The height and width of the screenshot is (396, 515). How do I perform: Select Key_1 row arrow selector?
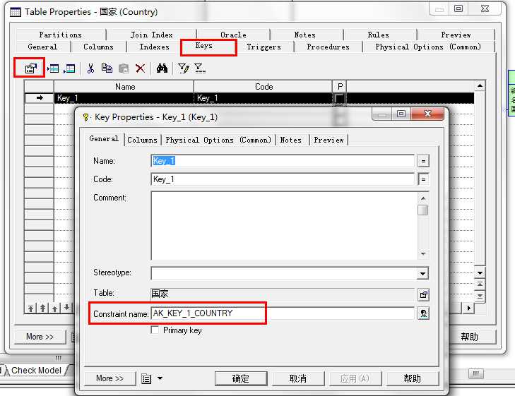(x=40, y=98)
